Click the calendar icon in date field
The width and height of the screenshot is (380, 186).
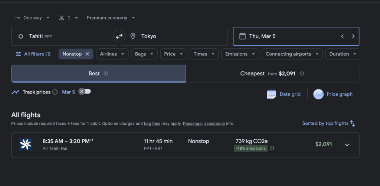[242, 36]
